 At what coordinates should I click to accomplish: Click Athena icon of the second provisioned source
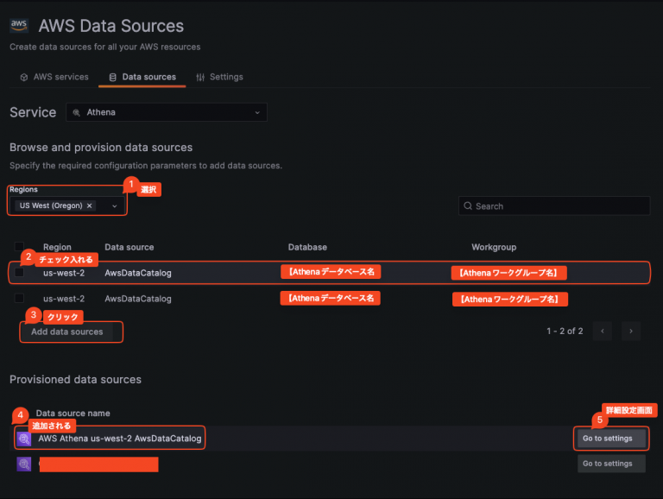tap(24, 464)
